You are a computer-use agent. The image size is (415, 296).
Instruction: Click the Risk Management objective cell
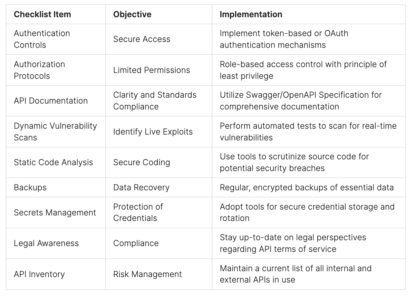coord(147,274)
